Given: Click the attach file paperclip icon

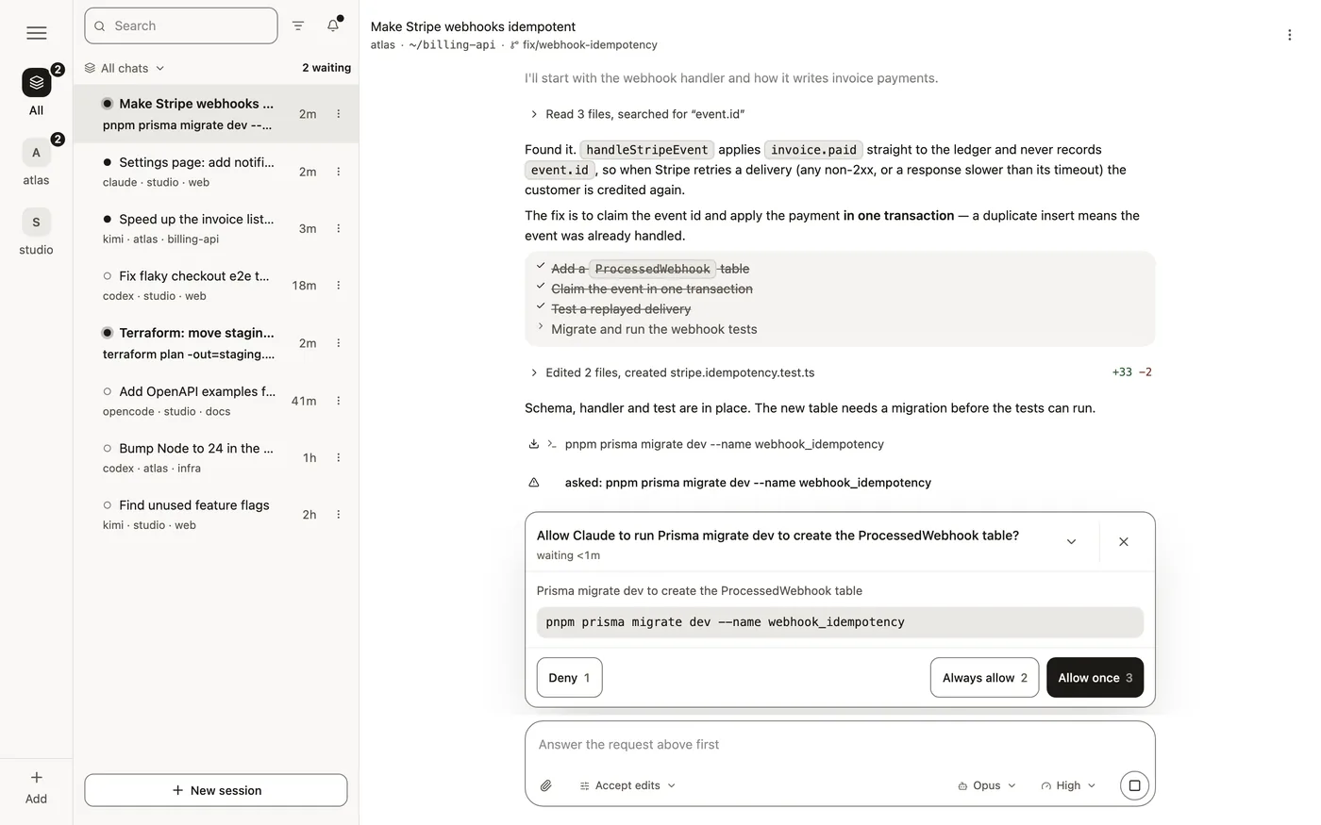Looking at the screenshot, I should (x=546, y=785).
